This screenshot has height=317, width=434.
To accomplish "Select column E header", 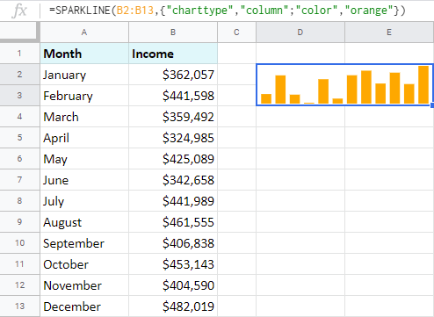I will [x=389, y=32].
